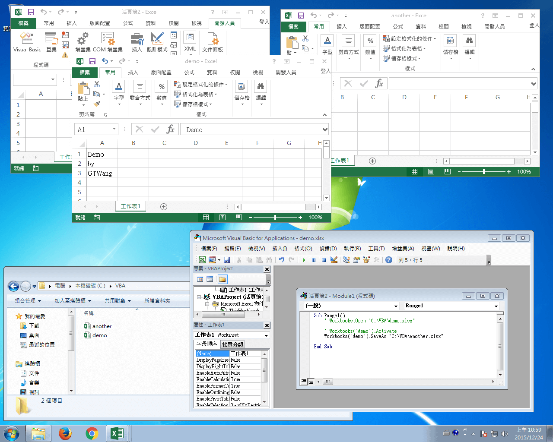Stop the running macro in VBA toolbar
The width and height of the screenshot is (553, 442).
(324, 259)
